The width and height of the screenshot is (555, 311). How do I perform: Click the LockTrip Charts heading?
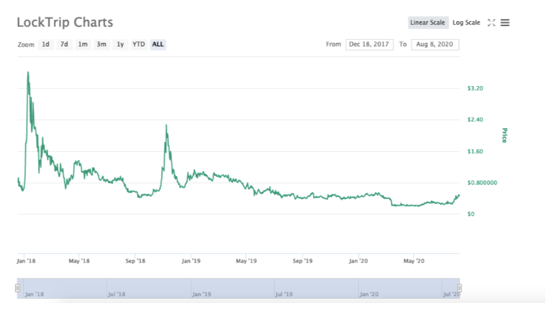tap(65, 22)
